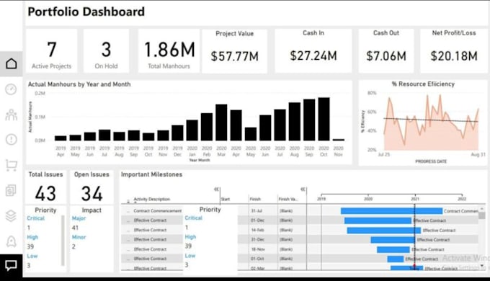490x281 pixels.
Task: Click the Priority list scrollbar under Total Issues
Action: tap(63, 241)
